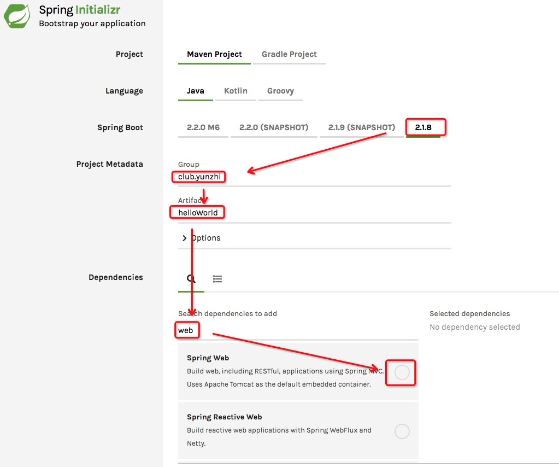
Task: Choose Java as the language
Action: pyautogui.click(x=196, y=91)
